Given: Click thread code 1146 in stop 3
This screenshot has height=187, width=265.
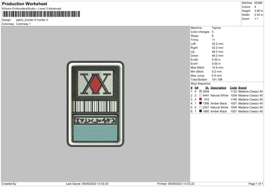Looking at the screenshot, I should point(234,99).
